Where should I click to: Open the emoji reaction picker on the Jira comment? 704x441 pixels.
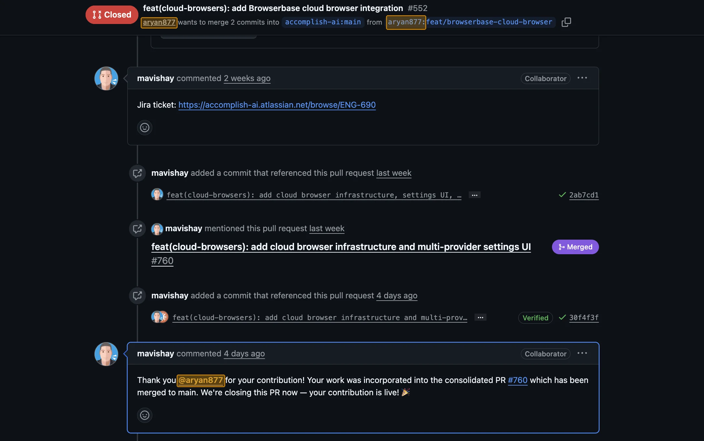(145, 127)
